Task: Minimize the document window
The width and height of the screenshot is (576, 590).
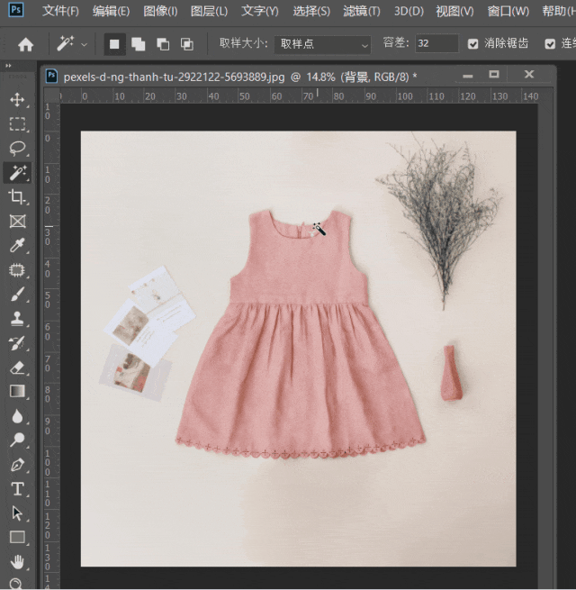Action: click(468, 75)
